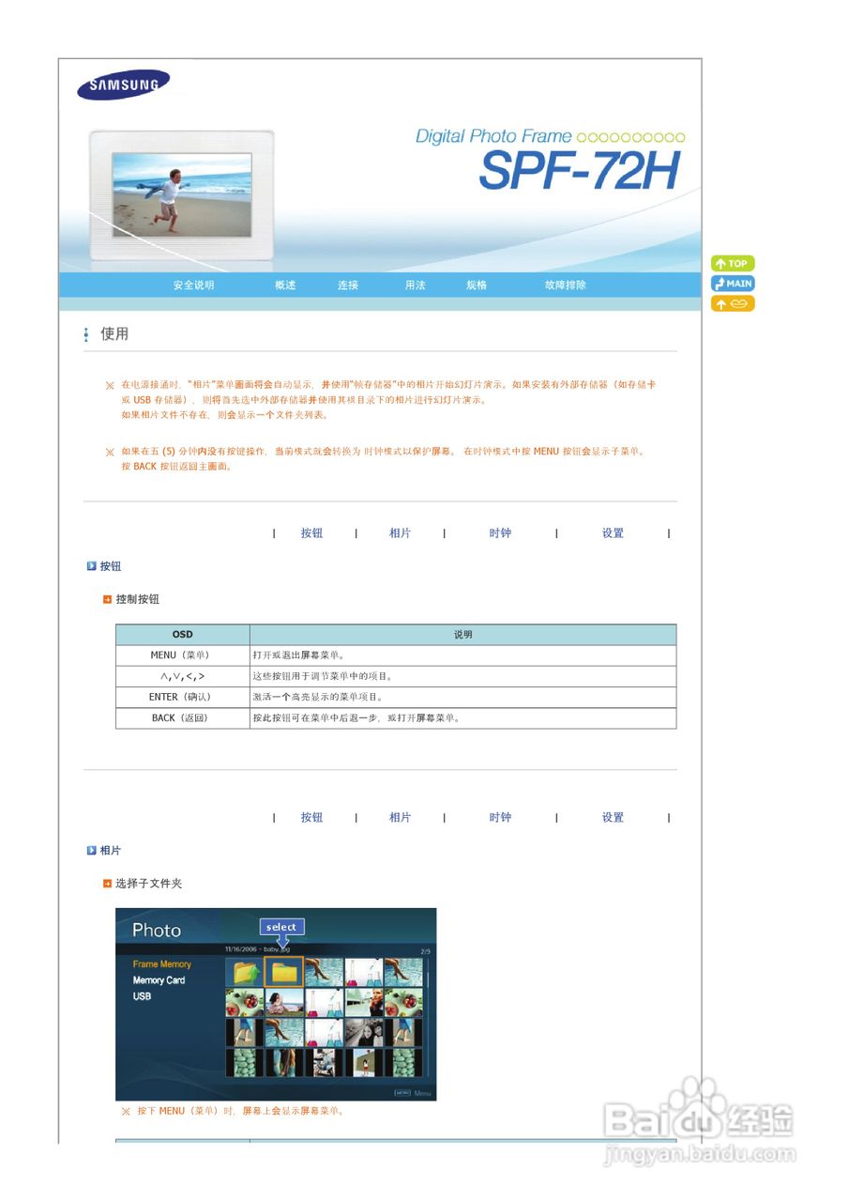Viewport: 849px width, 1202px height.
Task: Open the 故障排除 navigation item
Action: (565, 285)
